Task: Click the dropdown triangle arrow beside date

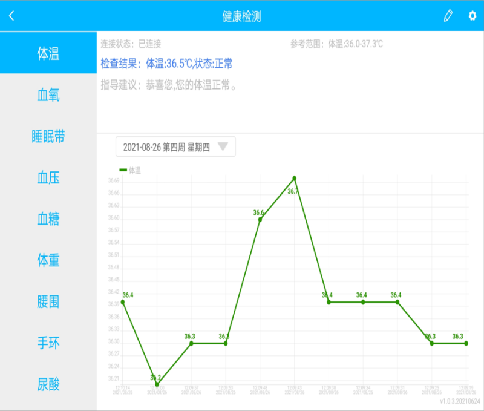Action: pos(223,146)
